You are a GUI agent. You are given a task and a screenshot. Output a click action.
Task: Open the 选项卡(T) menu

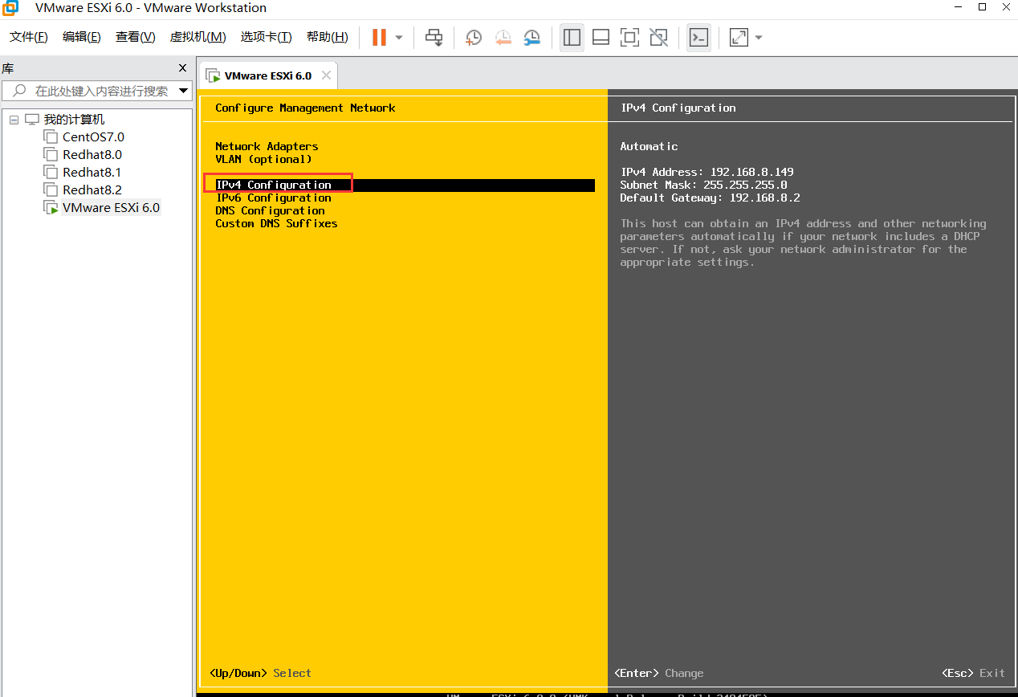point(267,37)
